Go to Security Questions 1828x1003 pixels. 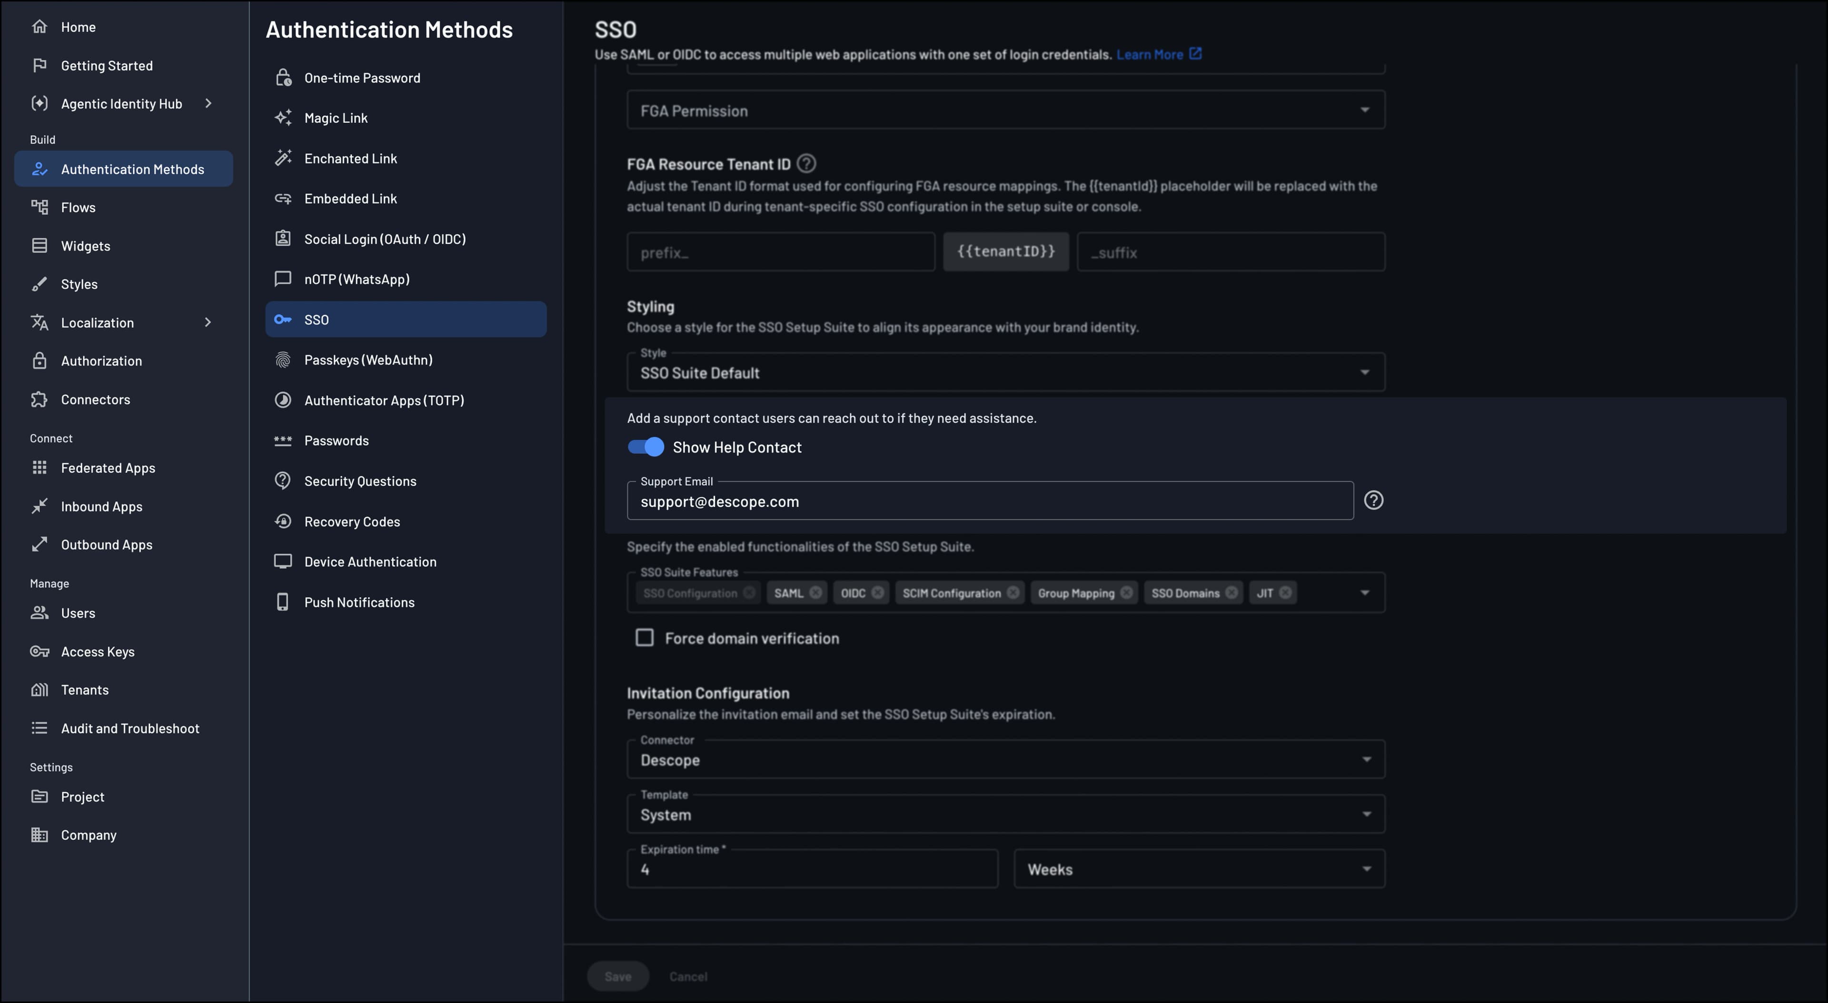point(406,481)
